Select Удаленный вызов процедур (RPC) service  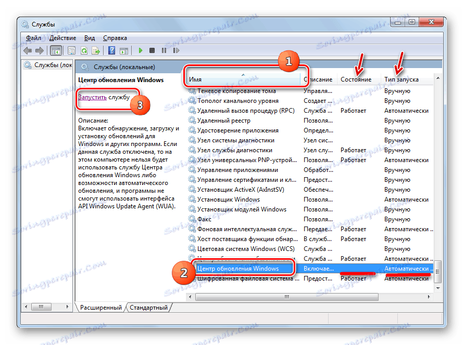tap(246, 111)
